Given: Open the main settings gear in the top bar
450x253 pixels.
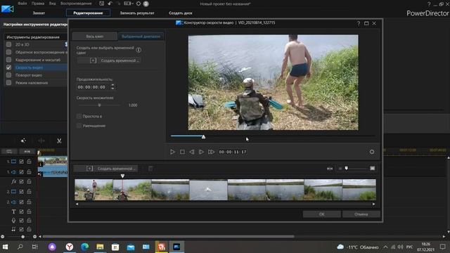Looking at the screenshot, I should click(139, 4).
